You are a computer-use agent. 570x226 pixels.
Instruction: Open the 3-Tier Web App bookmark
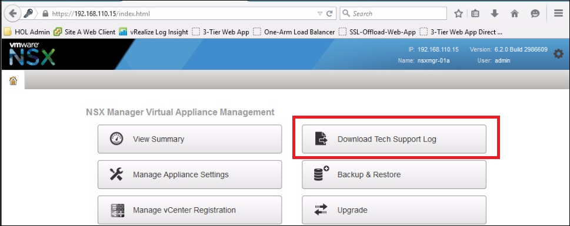click(x=221, y=32)
